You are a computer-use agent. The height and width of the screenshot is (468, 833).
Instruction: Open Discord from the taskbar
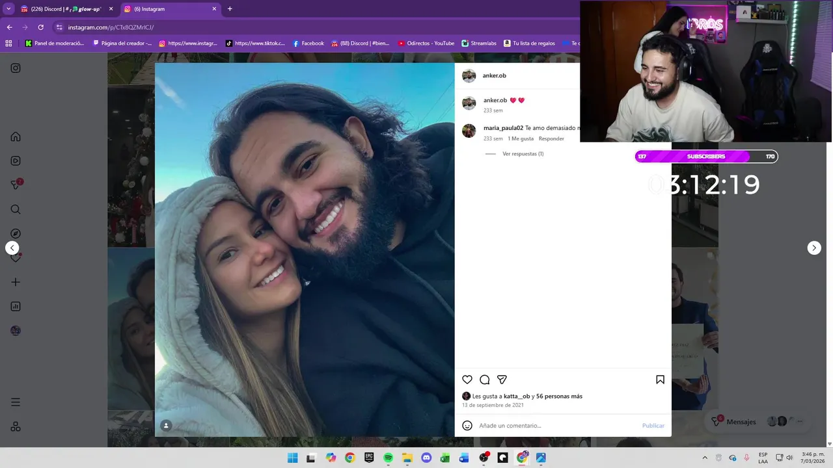pyautogui.click(x=426, y=458)
